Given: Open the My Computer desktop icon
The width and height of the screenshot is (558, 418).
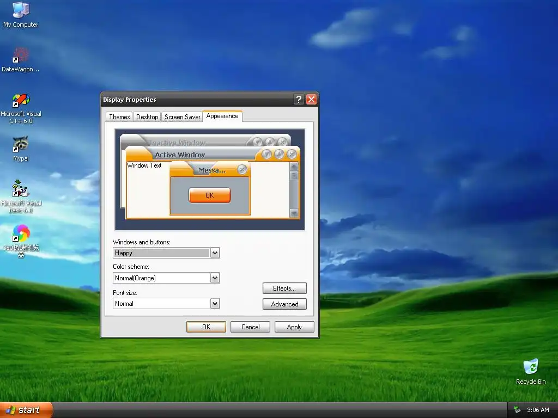Looking at the screenshot, I should pos(21,14).
